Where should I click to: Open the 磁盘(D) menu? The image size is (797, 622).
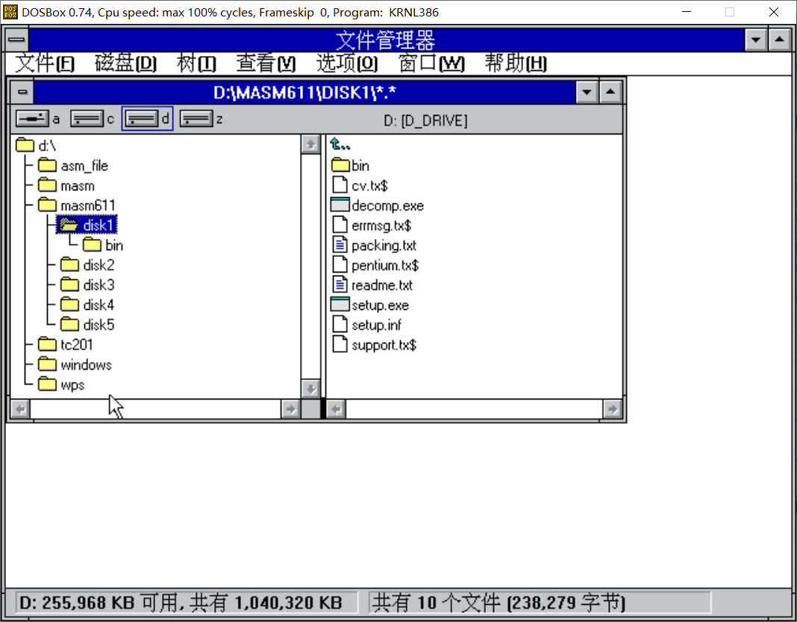(125, 63)
